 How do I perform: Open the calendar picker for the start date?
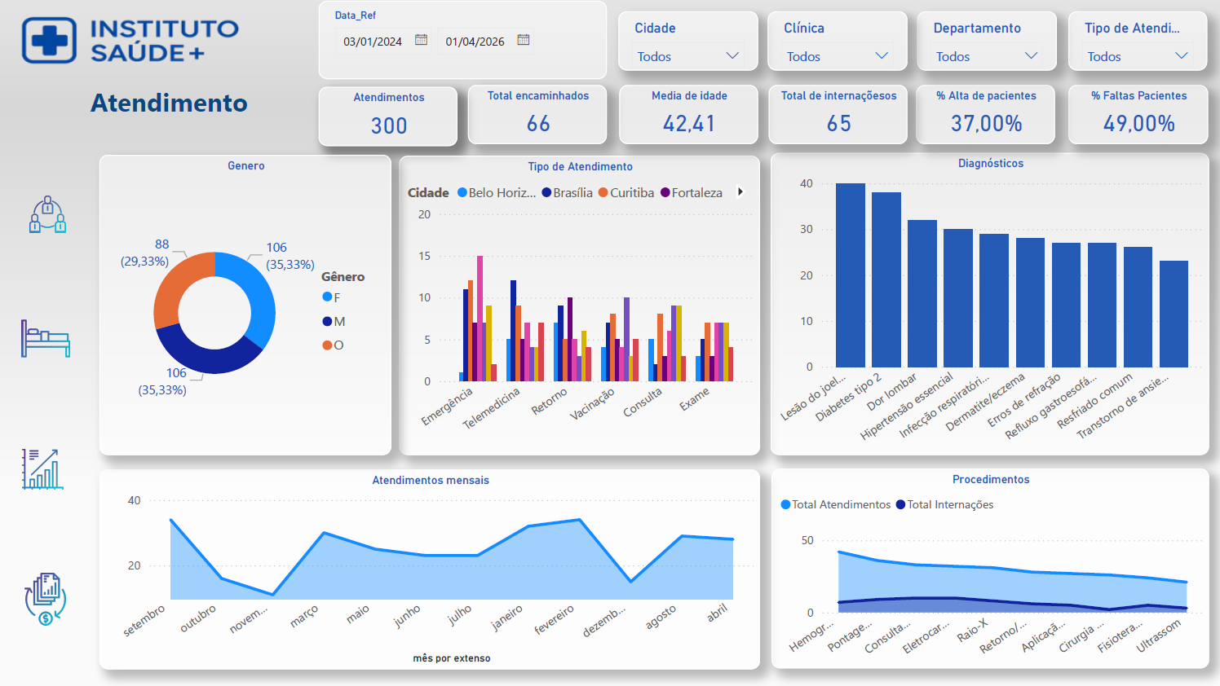click(x=421, y=40)
